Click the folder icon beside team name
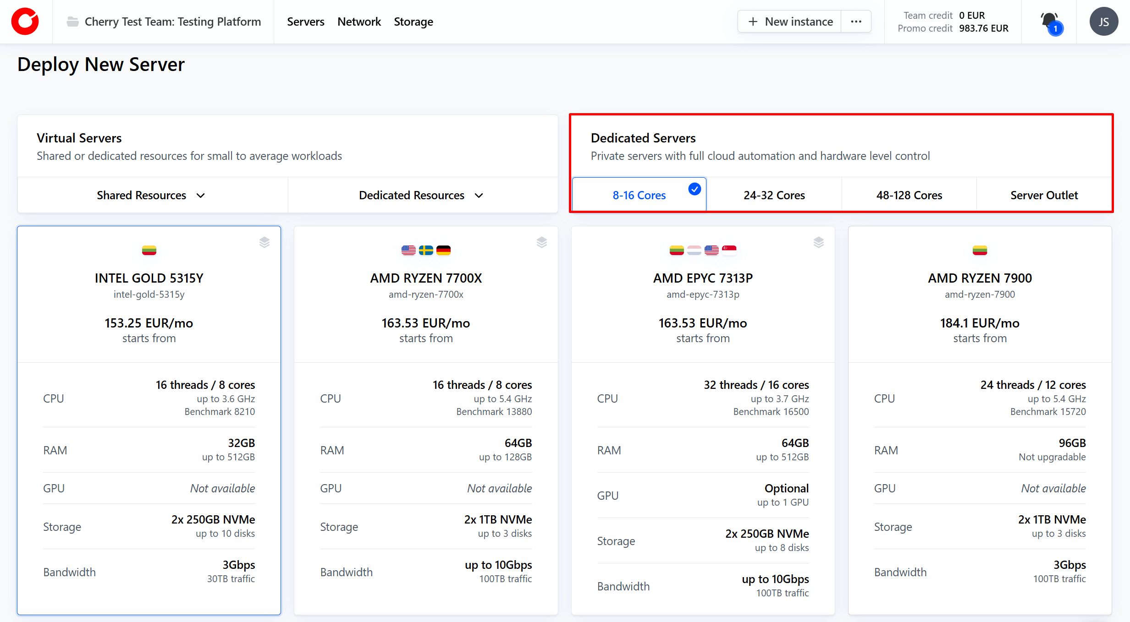 (x=72, y=22)
